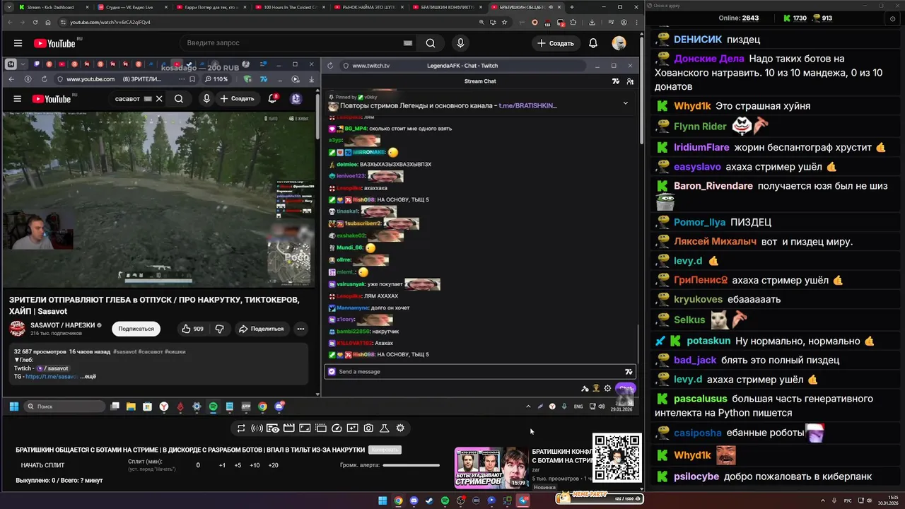Open БОТЫ УГАДЫВАЮТ СТРИМЕРОВ video thumbnail
905x509 pixels.
coord(491,468)
